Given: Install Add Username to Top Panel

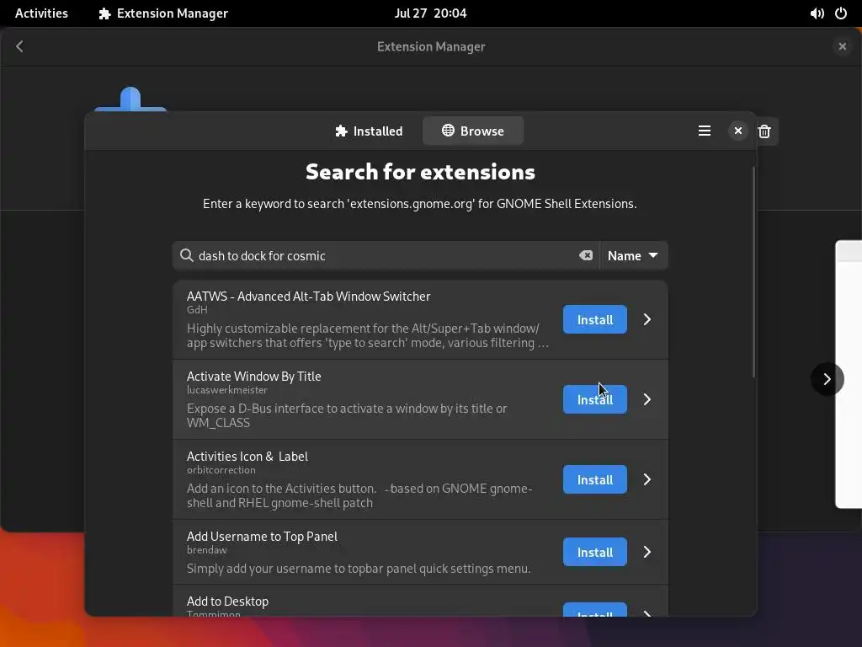Looking at the screenshot, I should (595, 552).
